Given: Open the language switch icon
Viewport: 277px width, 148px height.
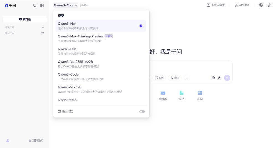Looking at the screenshot, I should click(x=261, y=5).
